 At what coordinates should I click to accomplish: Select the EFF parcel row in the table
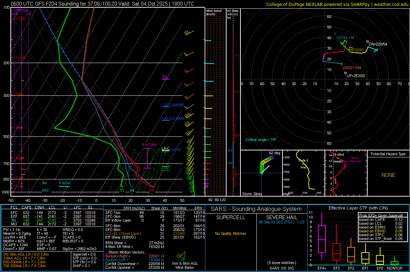[53, 216]
